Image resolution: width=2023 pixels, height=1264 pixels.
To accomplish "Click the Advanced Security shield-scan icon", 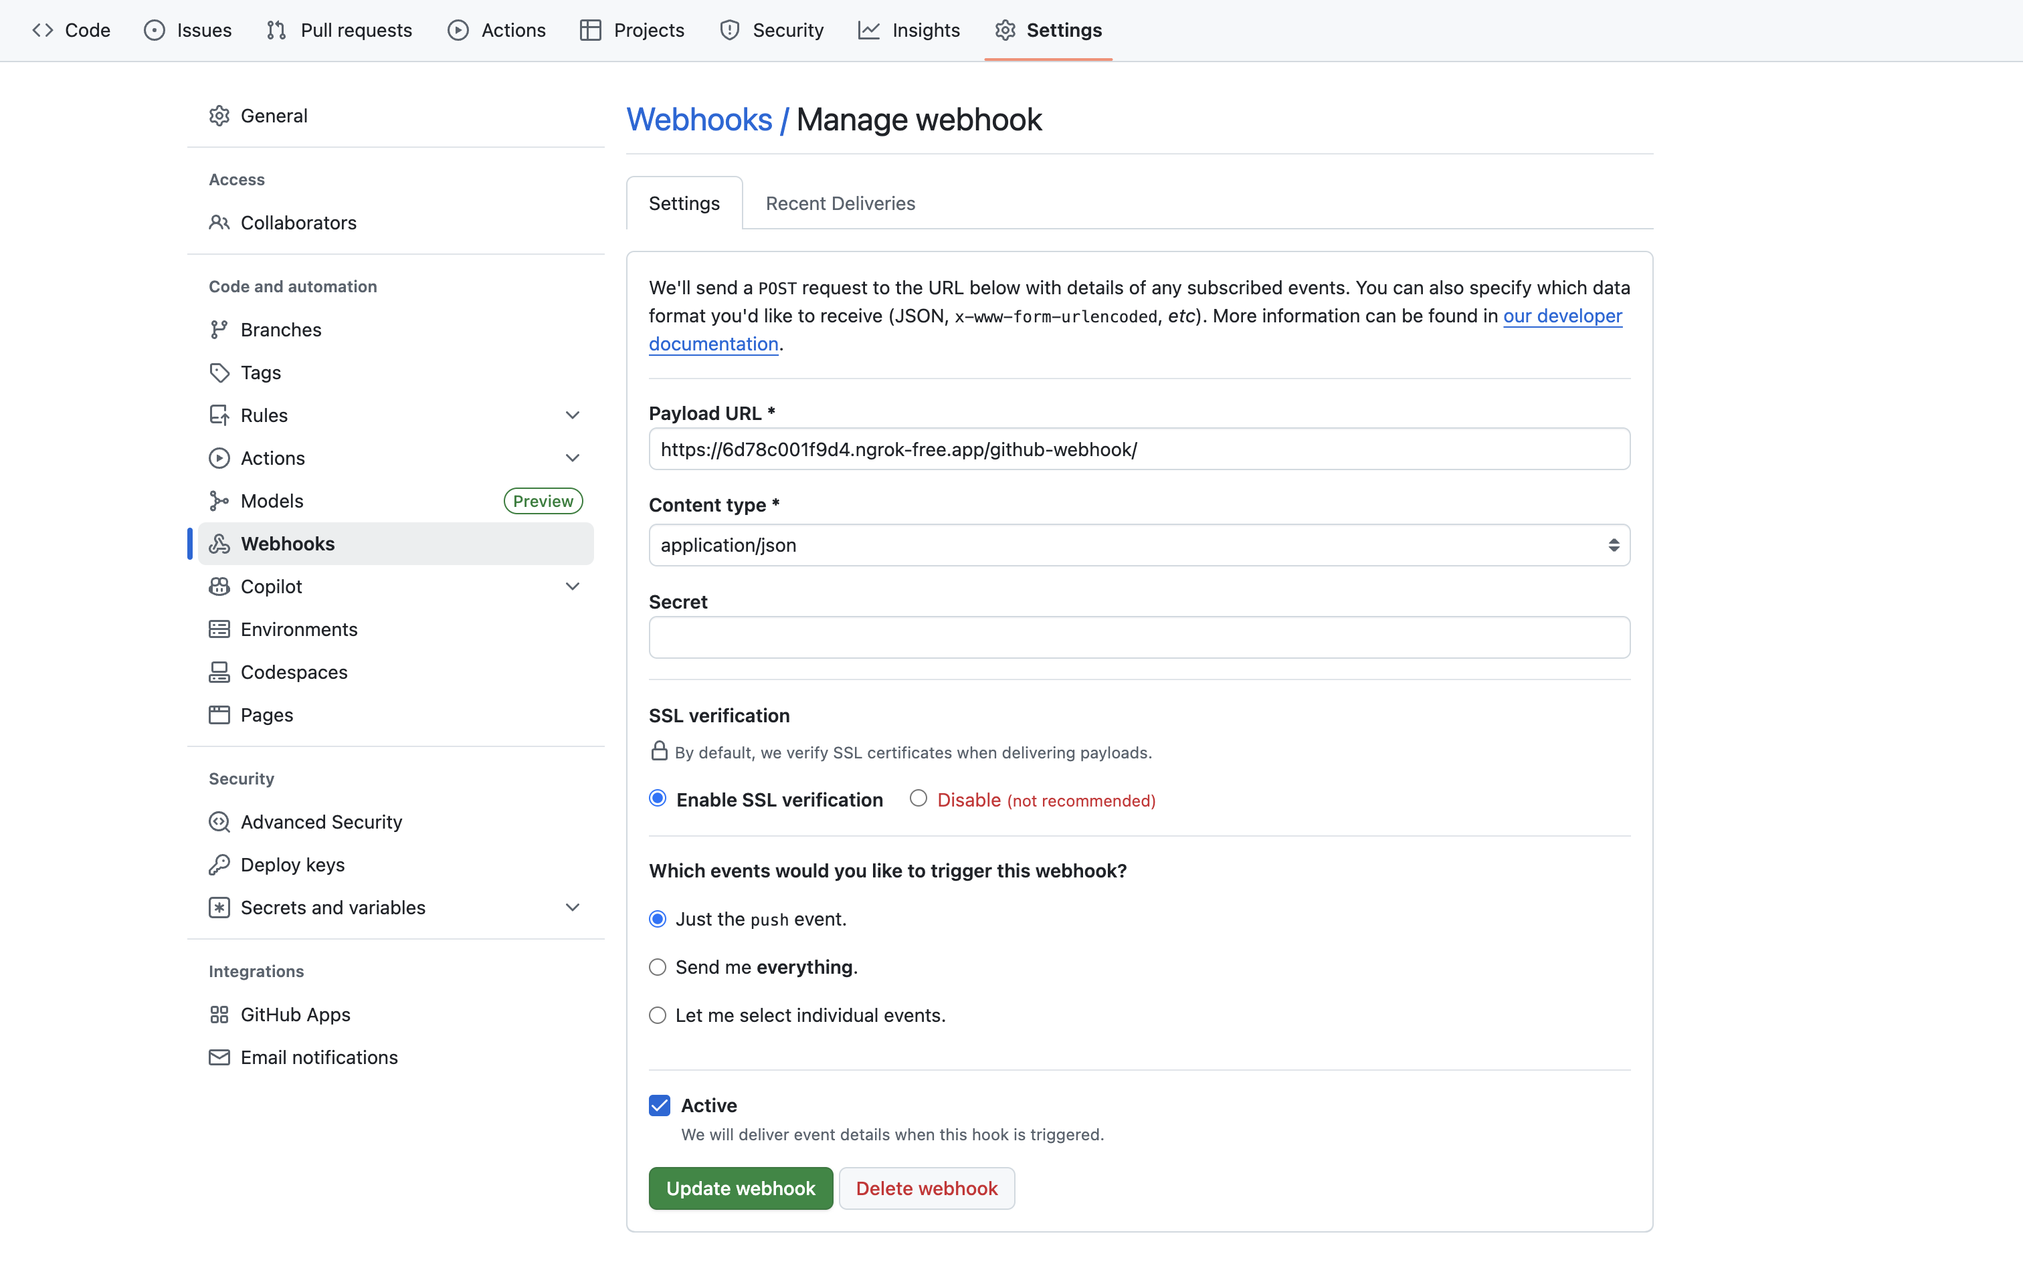I will (x=219, y=822).
